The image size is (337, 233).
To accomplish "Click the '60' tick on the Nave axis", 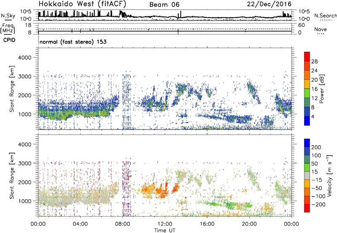I will 301,25.
